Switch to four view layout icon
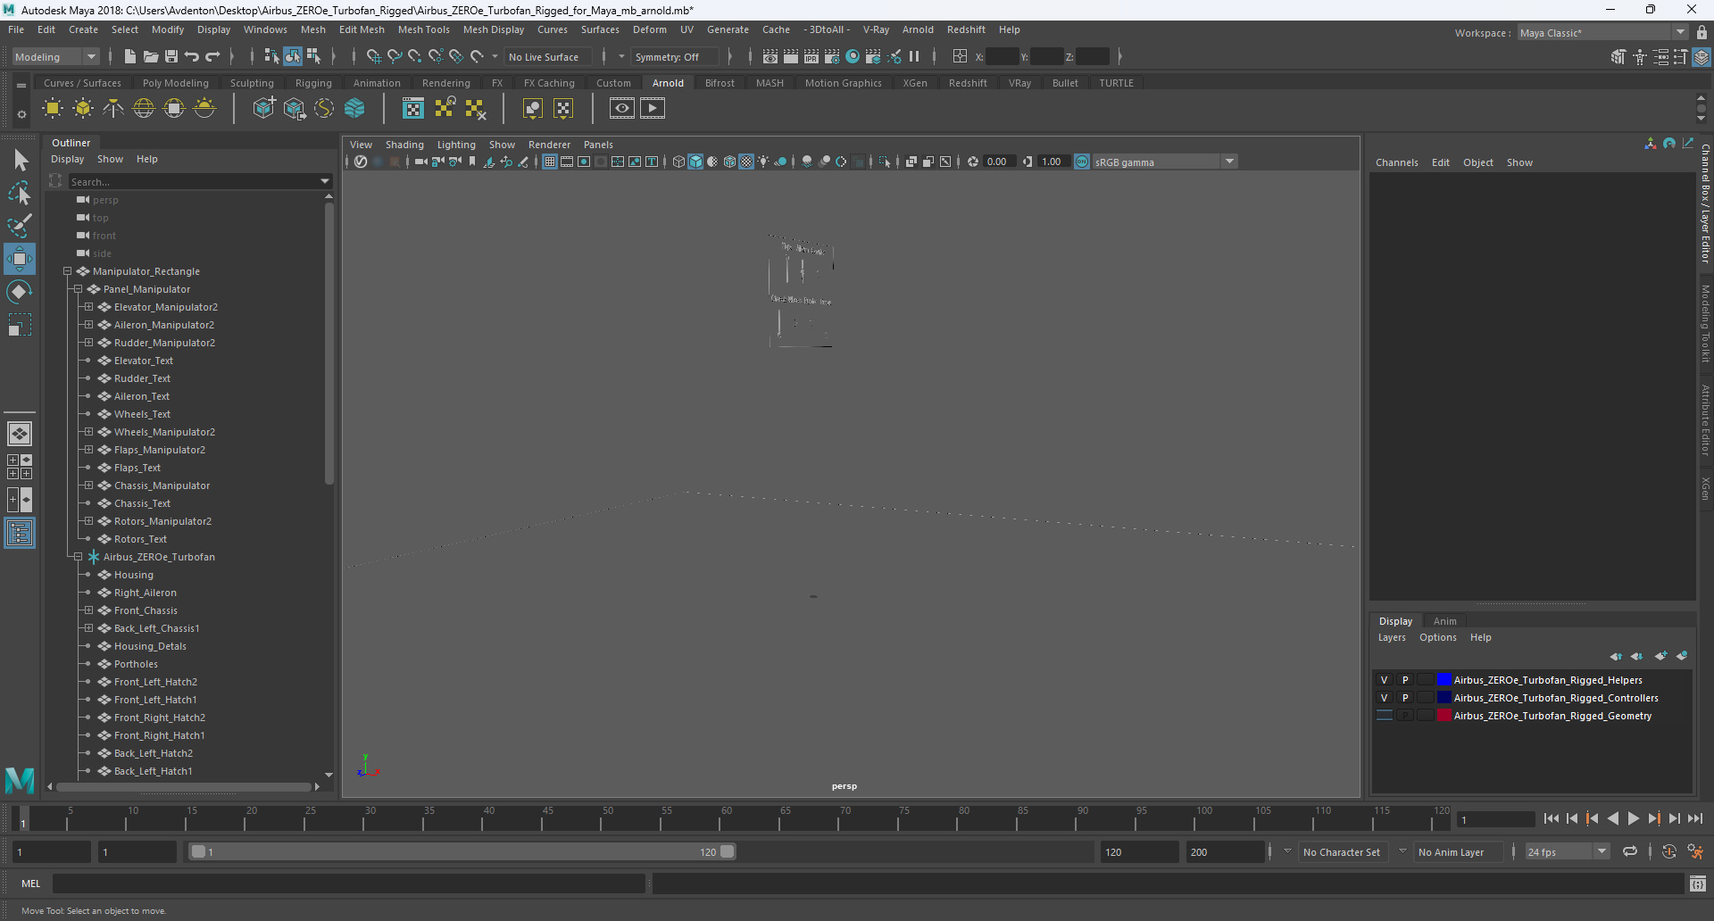The height and width of the screenshot is (921, 1714). pyautogui.click(x=20, y=467)
